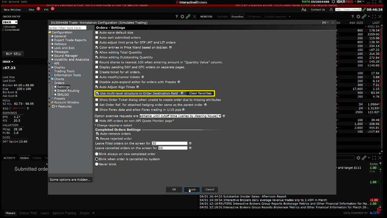The image size is (387, 218).
Task: Click info icon beside filled orders seconds field
Action: [x=190, y=143]
